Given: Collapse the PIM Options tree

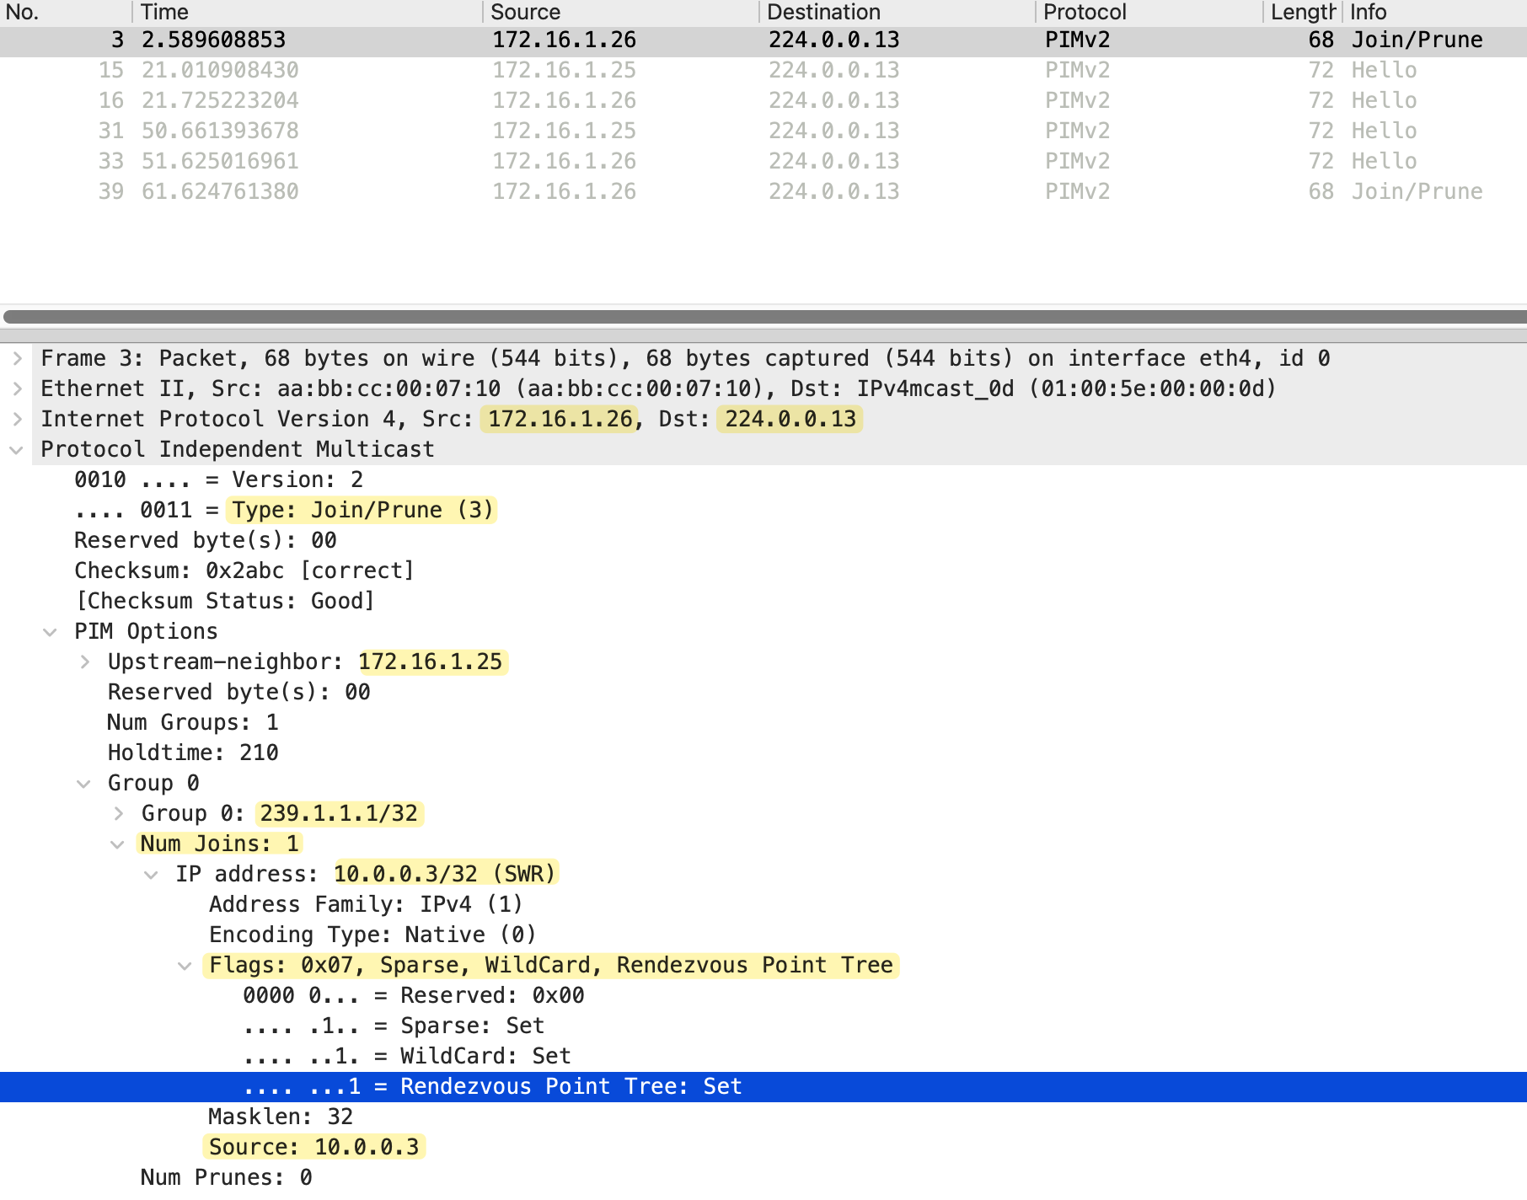Looking at the screenshot, I should pyautogui.click(x=51, y=632).
